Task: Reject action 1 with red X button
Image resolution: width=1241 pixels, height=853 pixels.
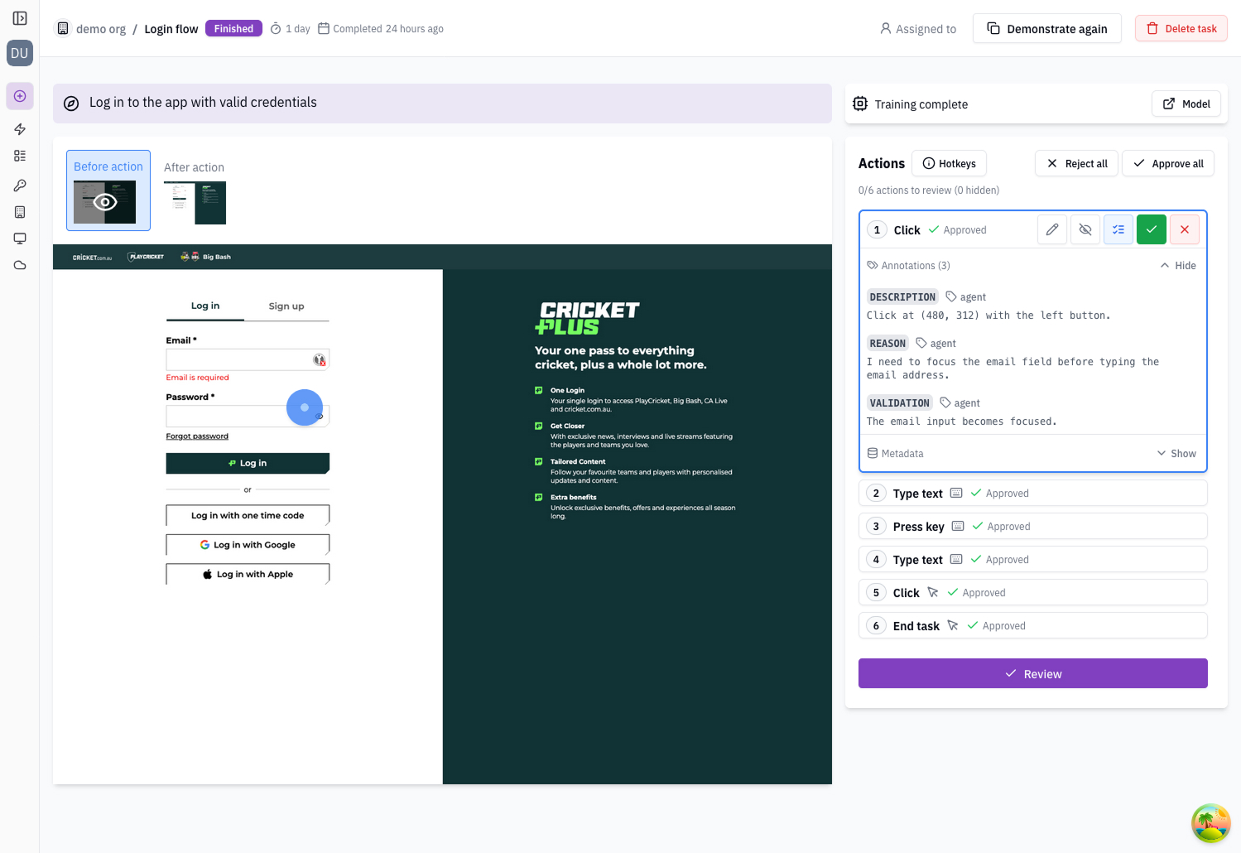Action: [x=1185, y=229]
